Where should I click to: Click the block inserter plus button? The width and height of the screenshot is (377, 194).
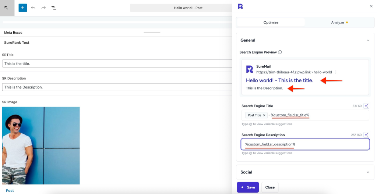pyautogui.click(x=22, y=8)
